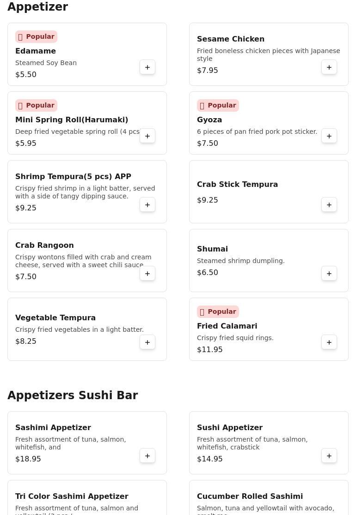Open Tri Color Sashimi Appetizer item
This screenshot has height=515, width=356.
pos(72,497)
